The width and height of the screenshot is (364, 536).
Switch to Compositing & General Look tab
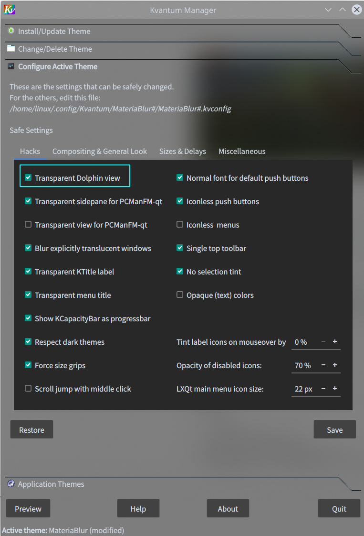pos(100,152)
